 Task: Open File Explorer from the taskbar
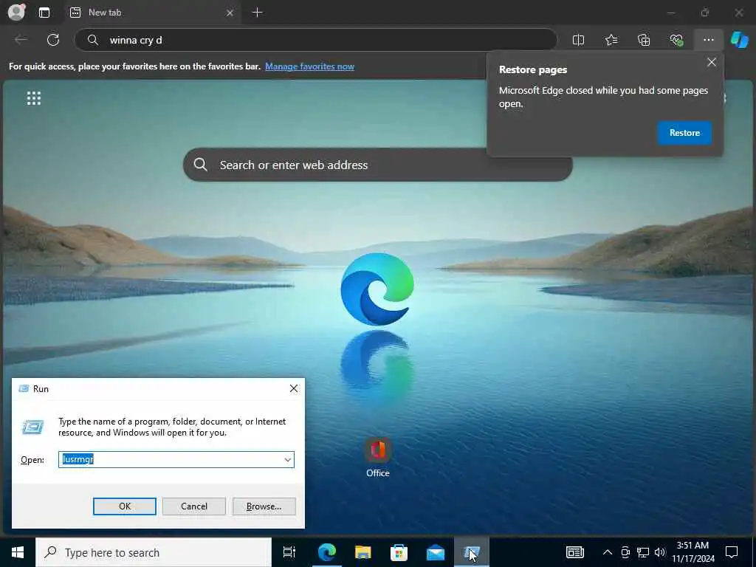[x=362, y=552]
